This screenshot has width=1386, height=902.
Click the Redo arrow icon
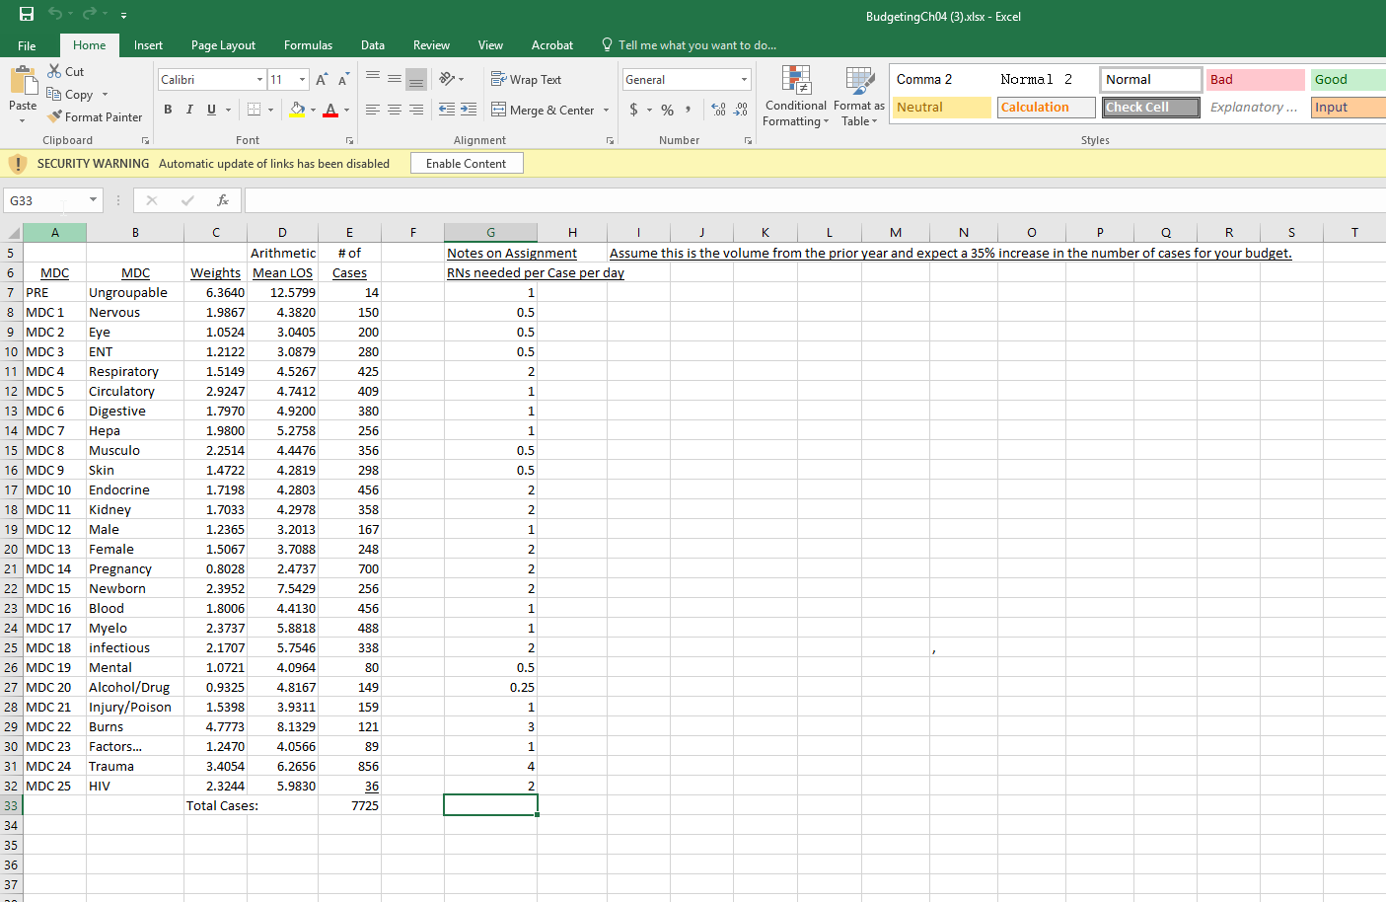click(90, 14)
